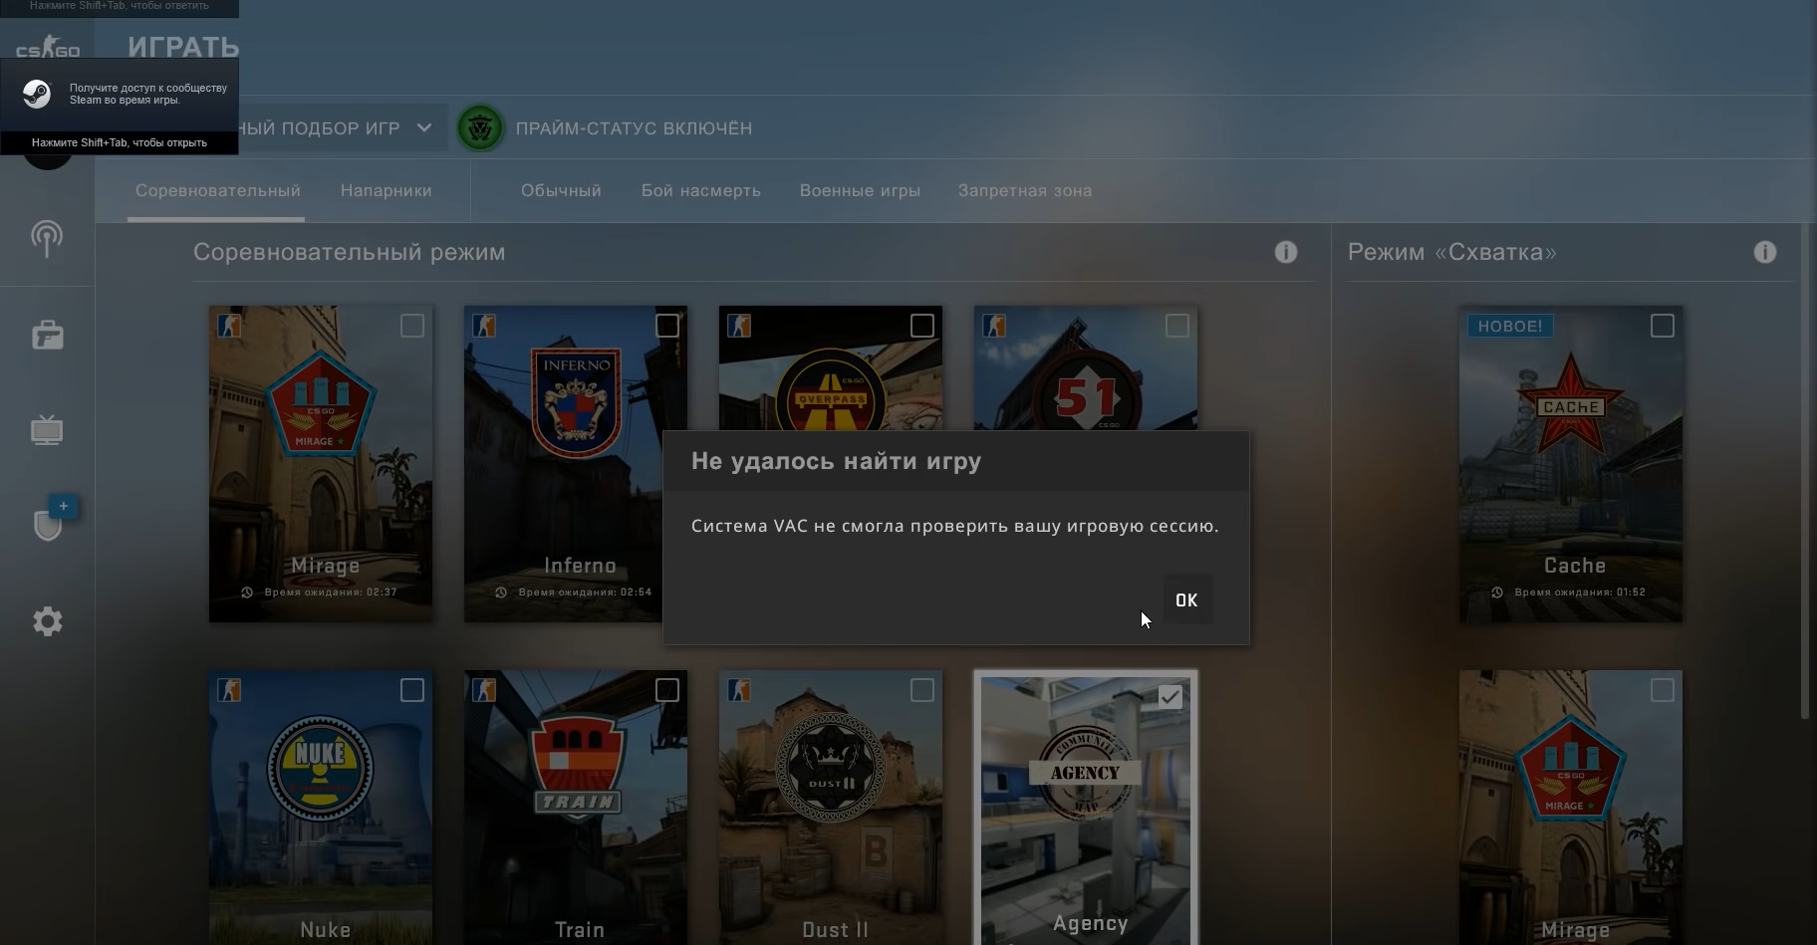The width and height of the screenshot is (1817, 945).
Task: Open the settings gear icon
Action: pos(47,621)
